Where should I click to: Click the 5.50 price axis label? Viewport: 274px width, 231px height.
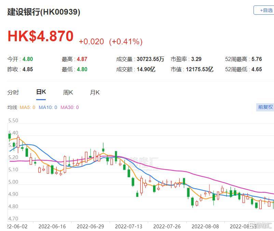(13, 121)
